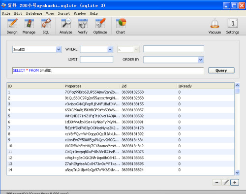The height and width of the screenshot is (194, 246).
Task: Open the File menu
Action: pos(6,13)
